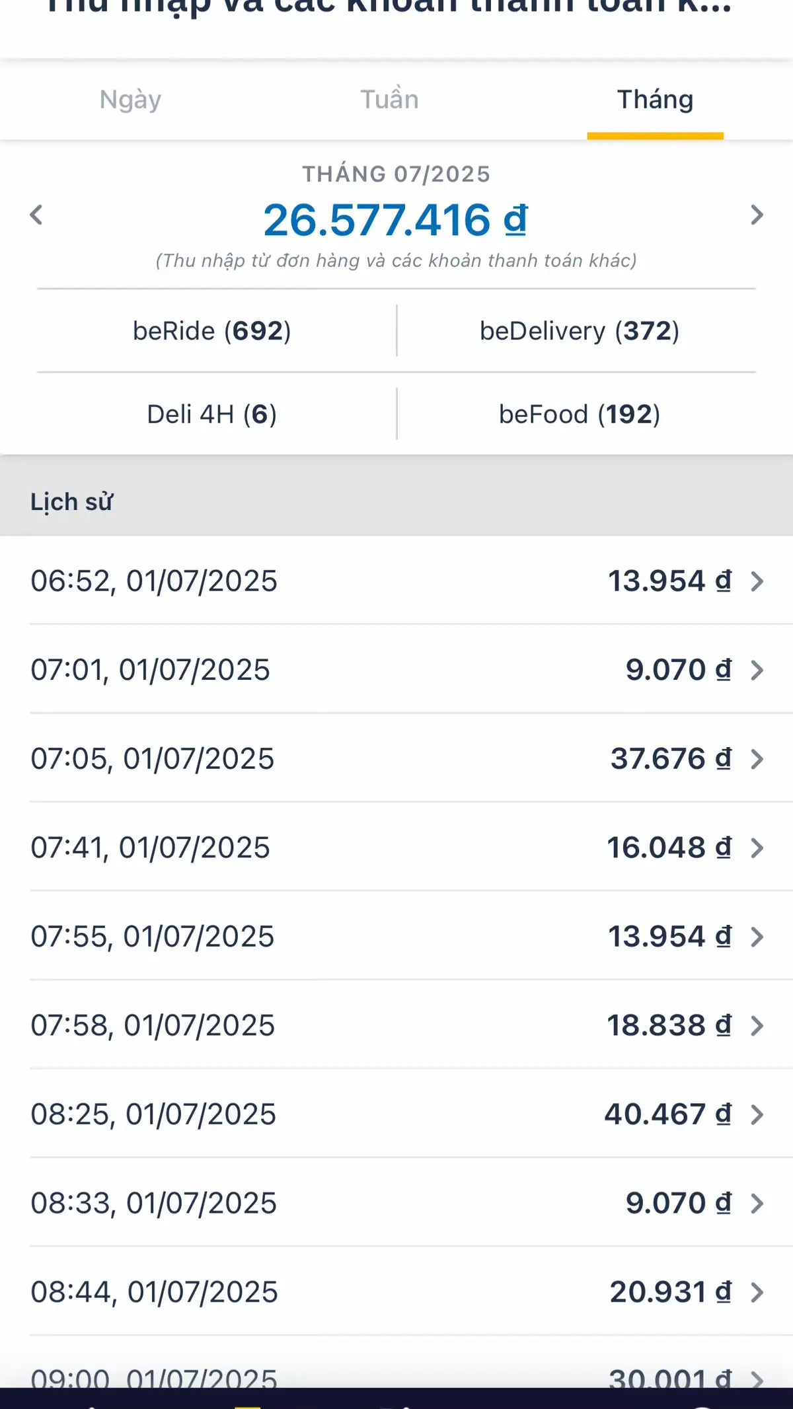Tap chevron beside 20.931 đ at 08:44
The width and height of the screenshot is (793, 1409).
click(x=757, y=1292)
